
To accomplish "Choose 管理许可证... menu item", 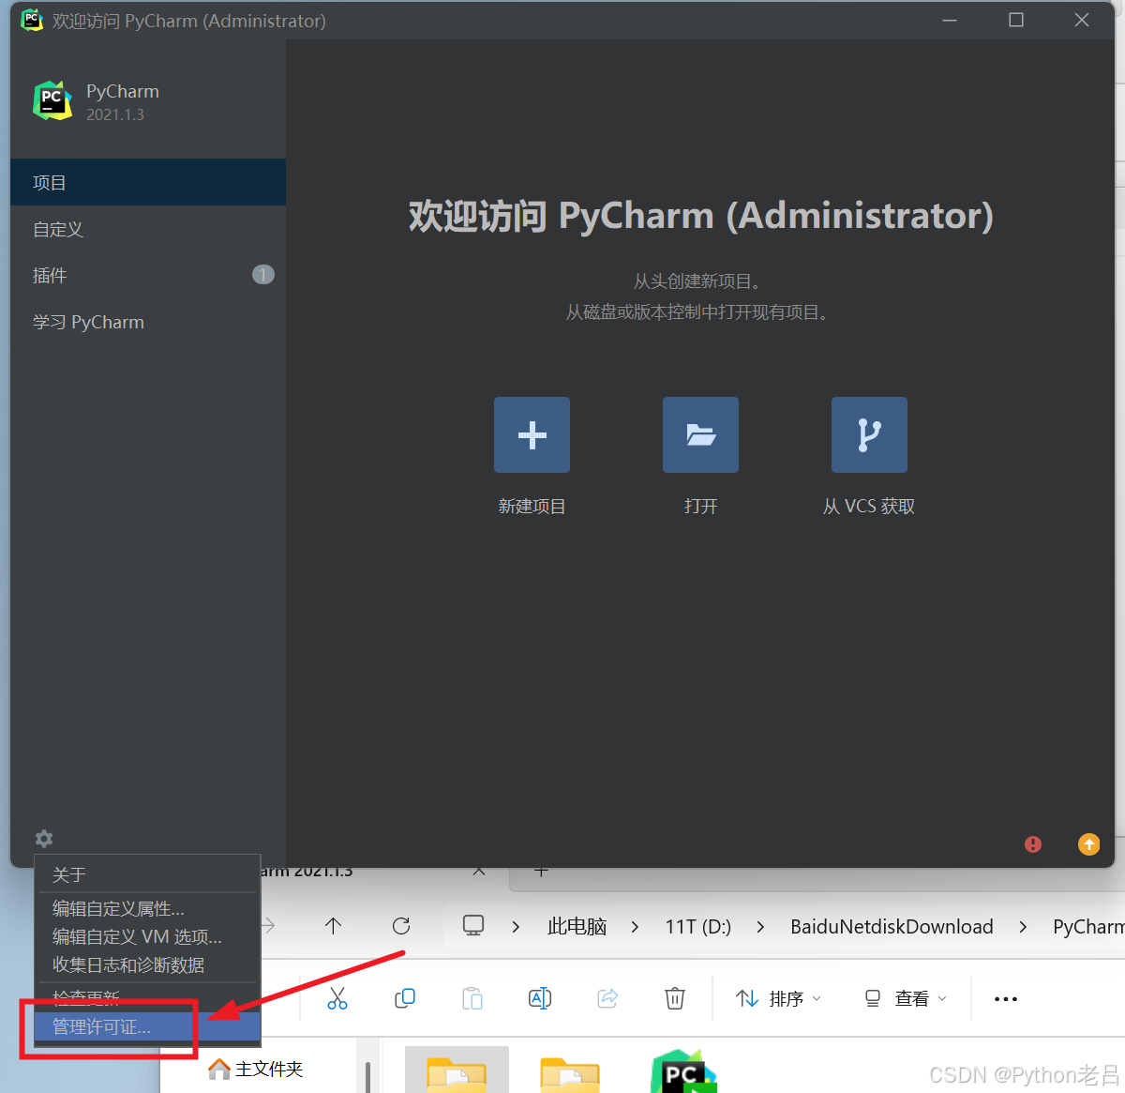I will (x=147, y=1026).
